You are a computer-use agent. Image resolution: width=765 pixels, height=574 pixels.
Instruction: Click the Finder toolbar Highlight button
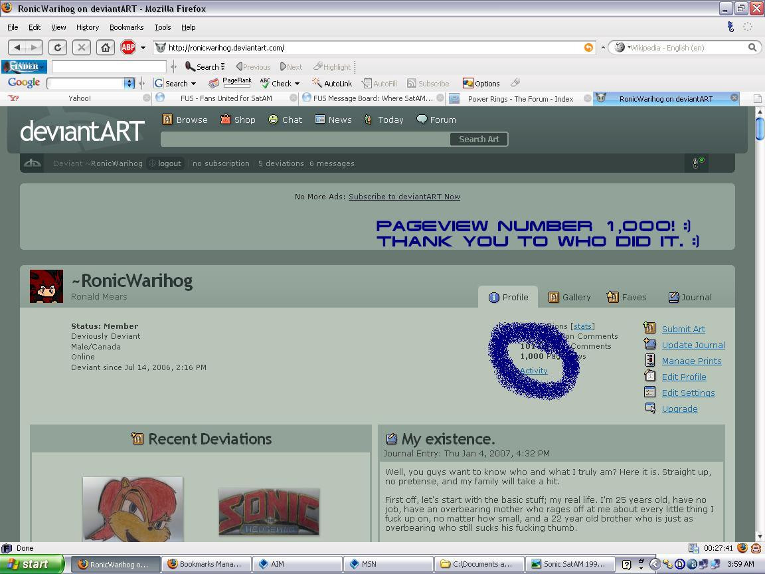[x=332, y=67]
